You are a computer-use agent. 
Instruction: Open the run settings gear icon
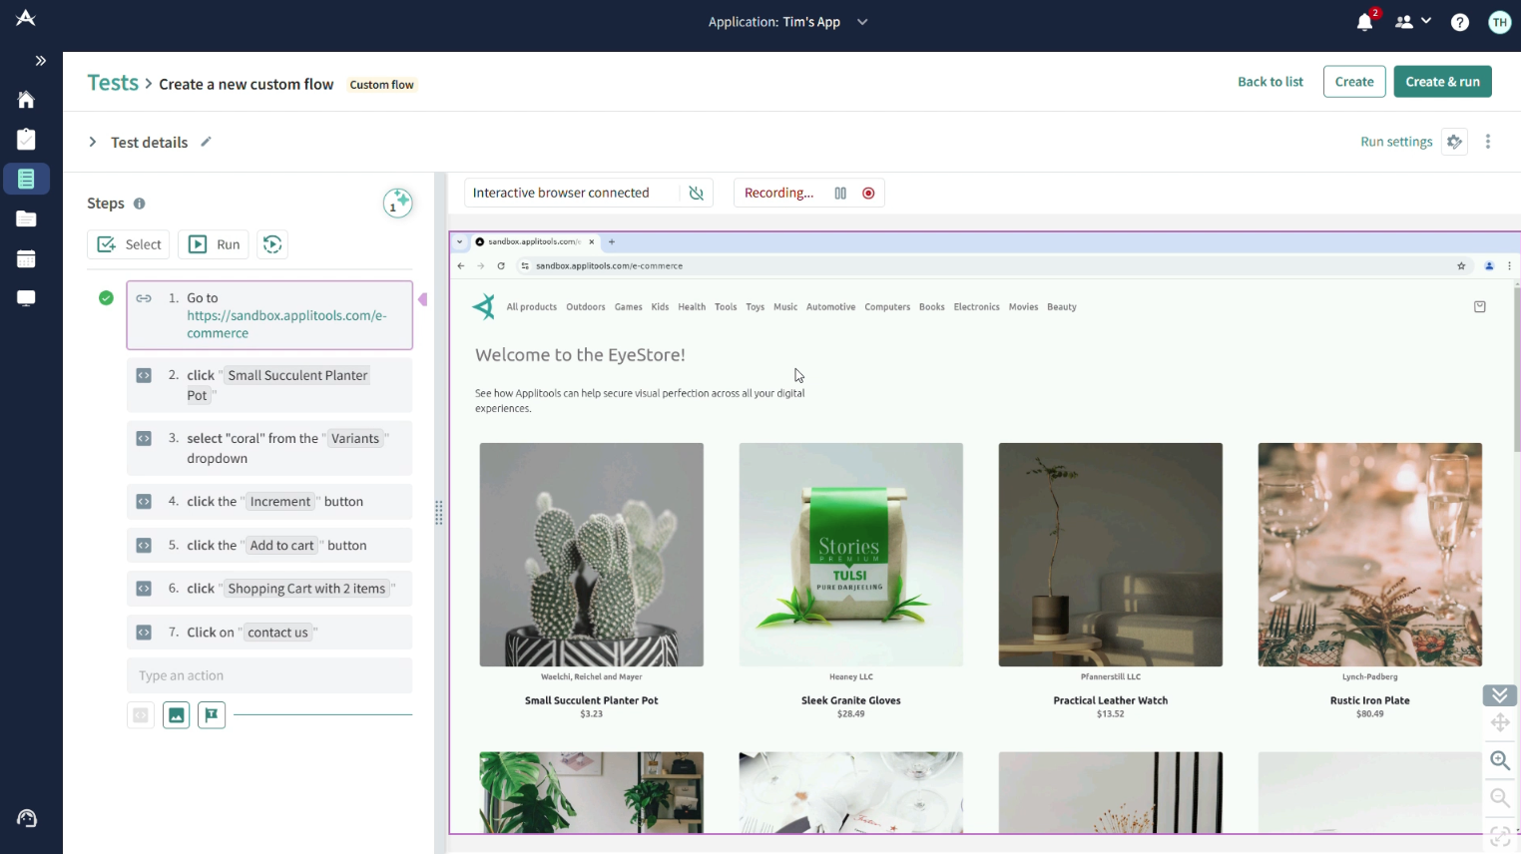click(x=1455, y=142)
